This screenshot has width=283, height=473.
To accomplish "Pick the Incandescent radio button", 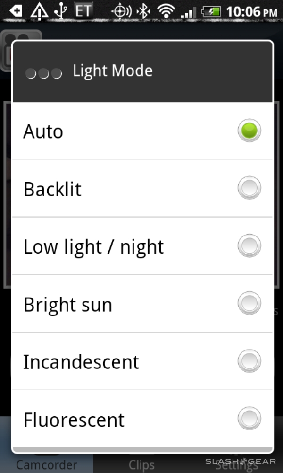I will pos(249,361).
